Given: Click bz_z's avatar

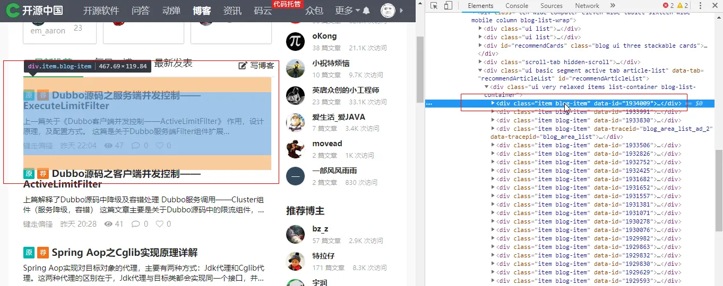Looking at the screenshot, I should tap(295, 234).
